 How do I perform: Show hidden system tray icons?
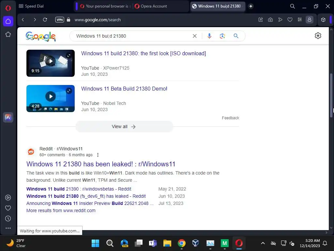[263, 243]
